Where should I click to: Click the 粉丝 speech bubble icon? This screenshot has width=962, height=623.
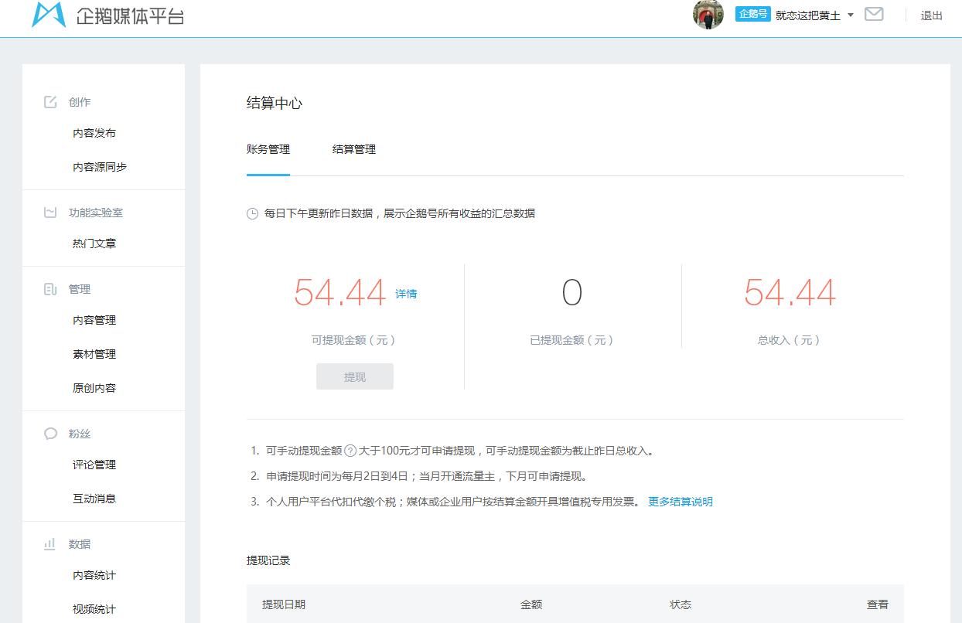click(49, 434)
